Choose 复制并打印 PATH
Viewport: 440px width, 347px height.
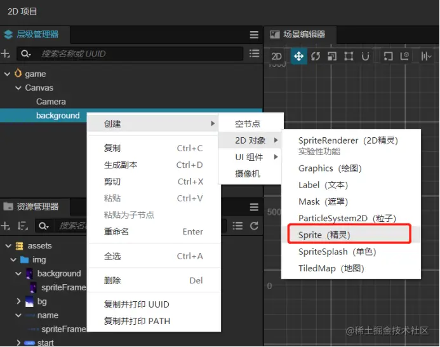pos(154,321)
